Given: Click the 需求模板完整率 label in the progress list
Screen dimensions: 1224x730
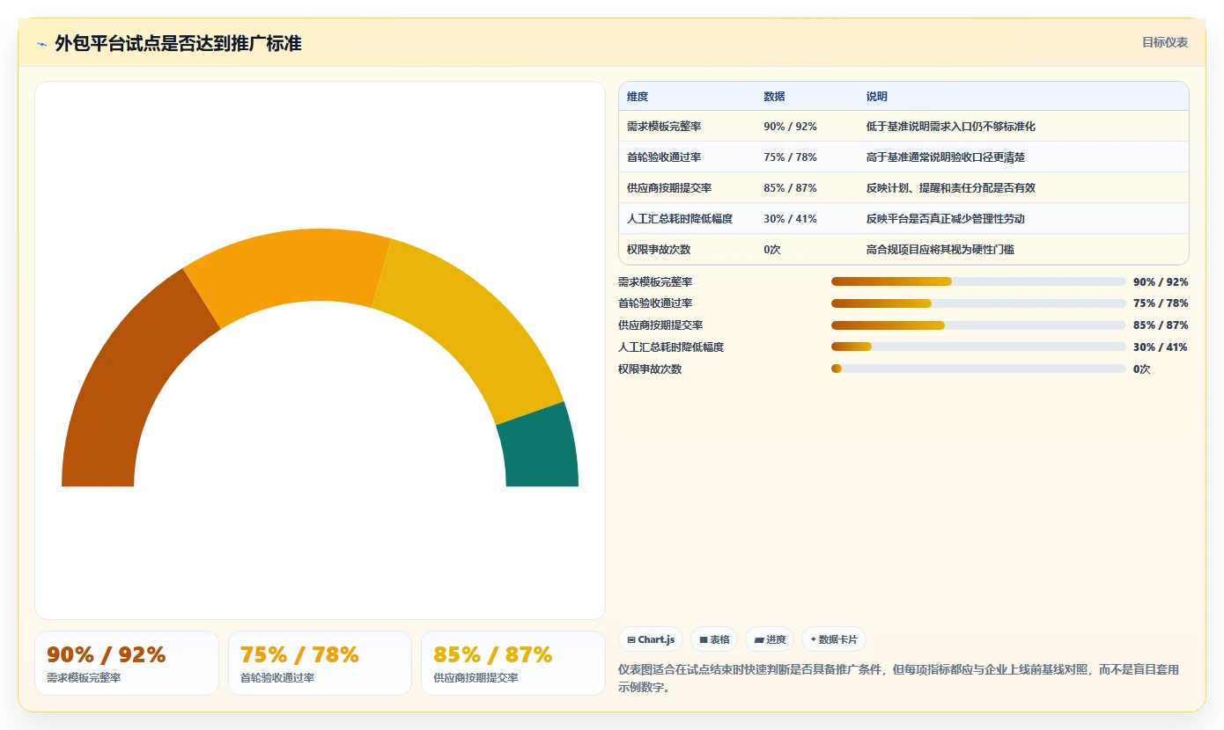Looking at the screenshot, I should (x=655, y=281).
